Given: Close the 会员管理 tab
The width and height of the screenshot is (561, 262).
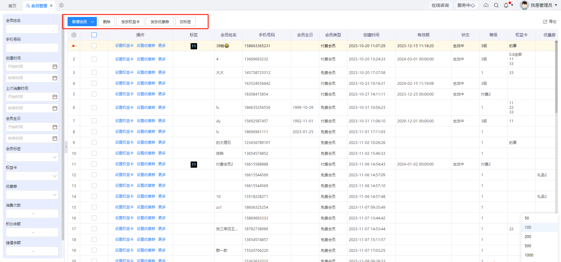Looking at the screenshot, I should coord(51,6).
